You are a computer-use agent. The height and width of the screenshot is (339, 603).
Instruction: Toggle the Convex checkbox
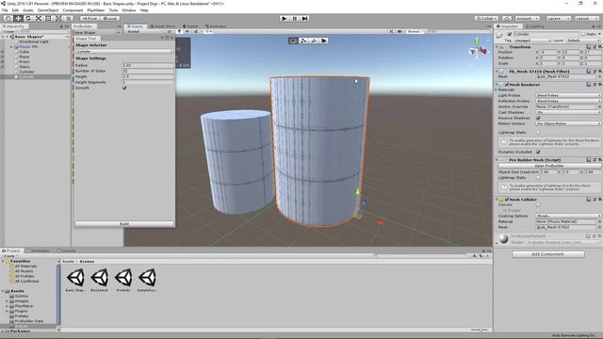coord(538,205)
